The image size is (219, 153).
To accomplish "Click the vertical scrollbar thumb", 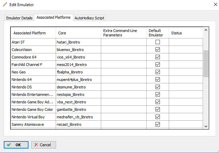I will point(206,64).
